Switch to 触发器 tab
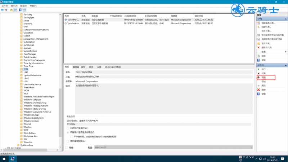The height and width of the screenshot is (162, 288). point(76,67)
